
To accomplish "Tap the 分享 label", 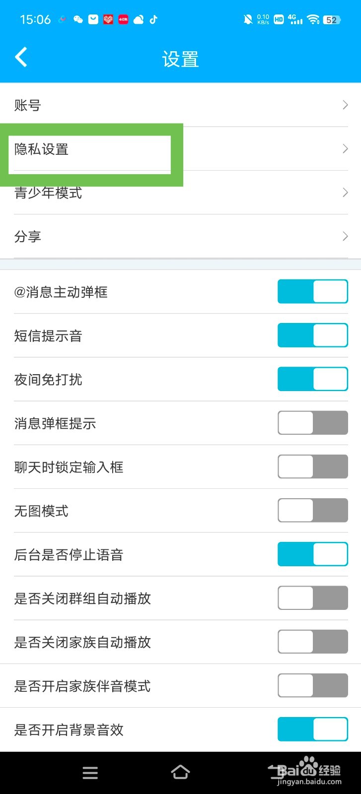I will pos(27,236).
